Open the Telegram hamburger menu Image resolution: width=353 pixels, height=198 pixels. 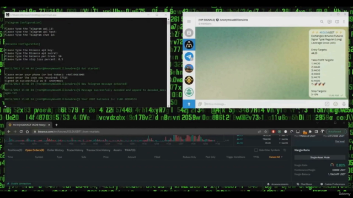tap(189, 21)
